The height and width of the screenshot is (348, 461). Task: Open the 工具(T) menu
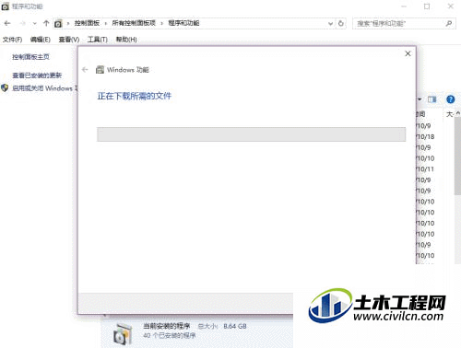[x=98, y=40]
